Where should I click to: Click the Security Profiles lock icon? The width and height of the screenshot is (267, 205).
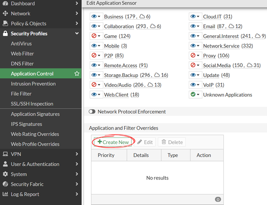click(5, 34)
